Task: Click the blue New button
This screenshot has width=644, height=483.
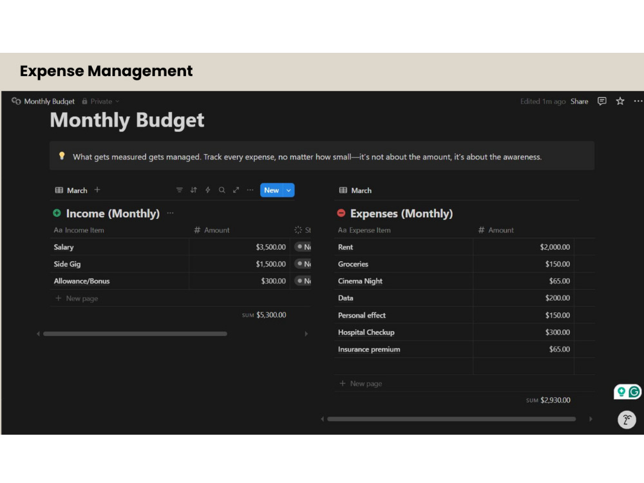Action: (272, 190)
